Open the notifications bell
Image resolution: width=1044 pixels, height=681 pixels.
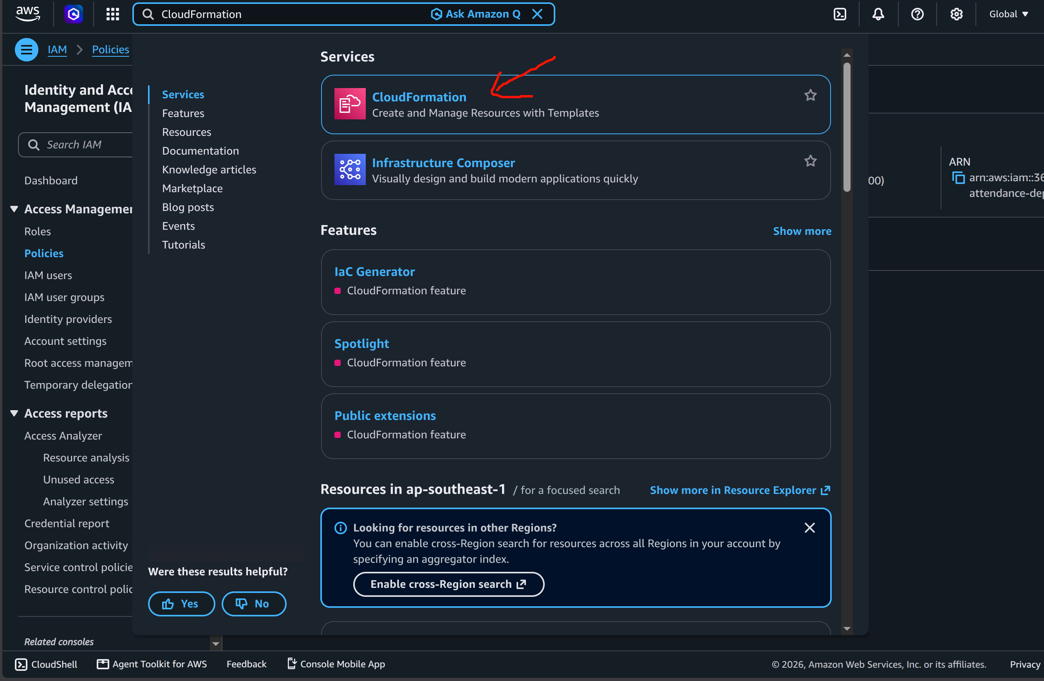tap(878, 14)
